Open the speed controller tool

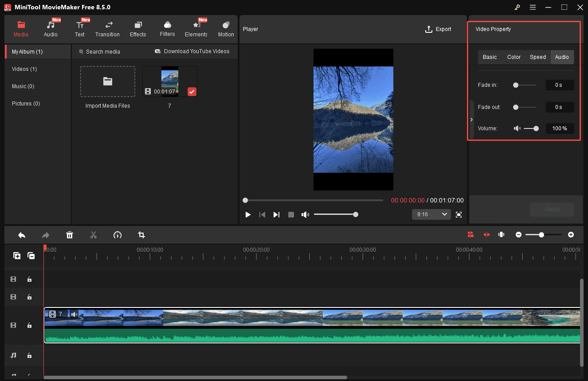(x=118, y=235)
